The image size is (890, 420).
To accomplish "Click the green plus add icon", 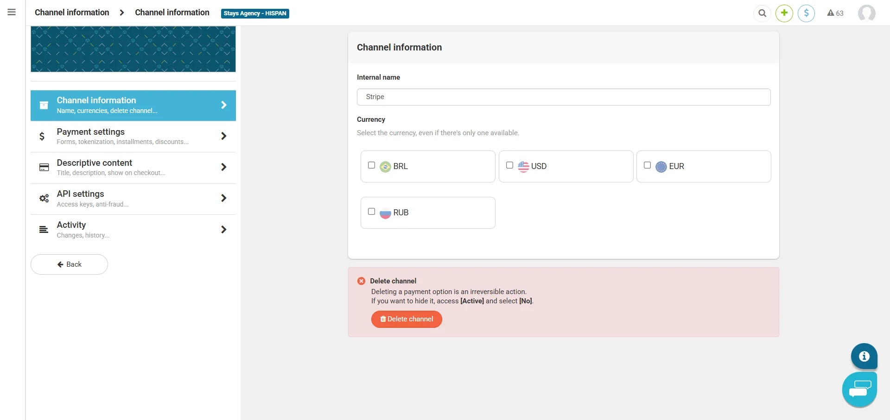I will click(784, 13).
